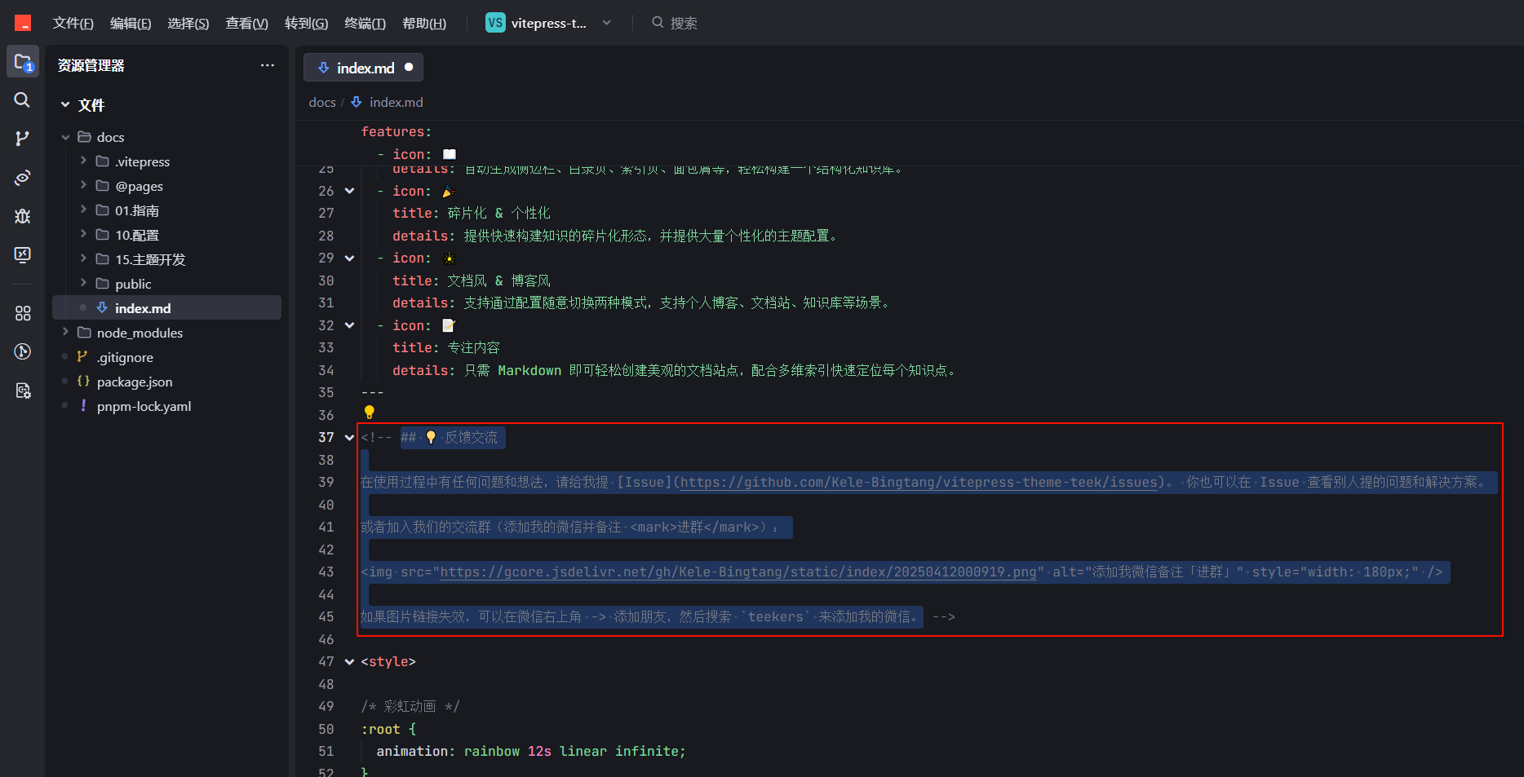Click the circular icon below extensions
This screenshot has height=777, width=1524.
23,351
